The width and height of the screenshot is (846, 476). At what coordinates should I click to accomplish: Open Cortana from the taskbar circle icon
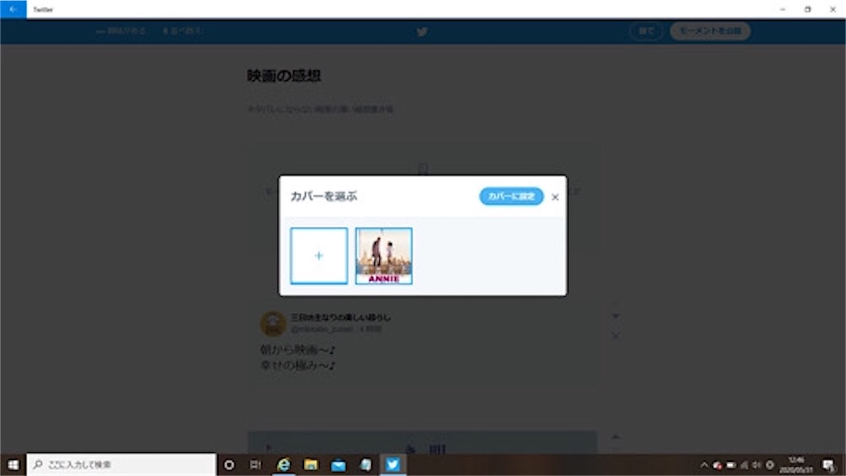230,464
